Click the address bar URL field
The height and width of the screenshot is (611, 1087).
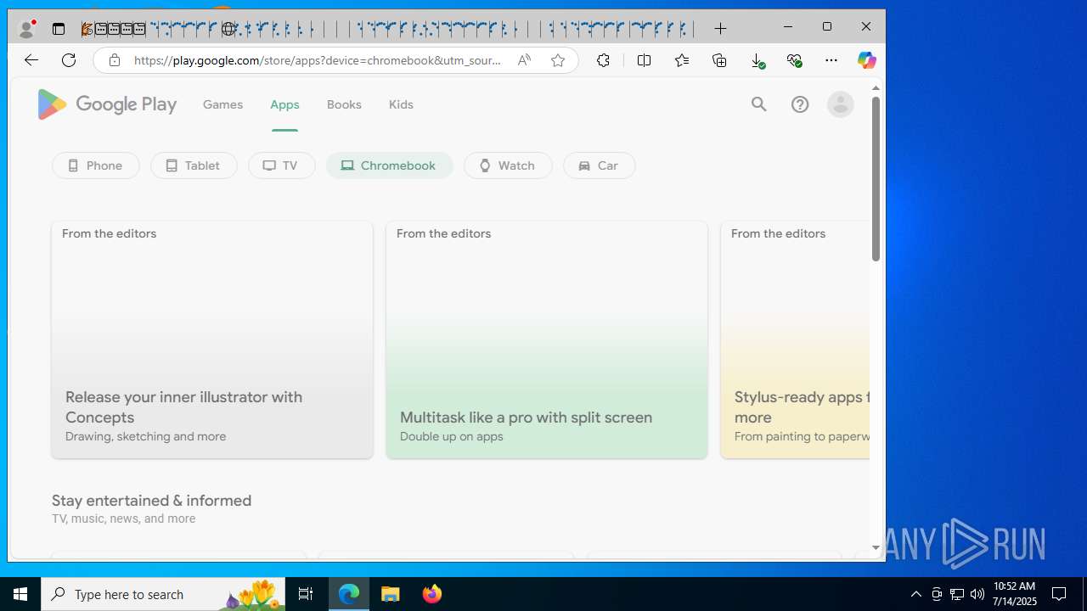pos(318,60)
